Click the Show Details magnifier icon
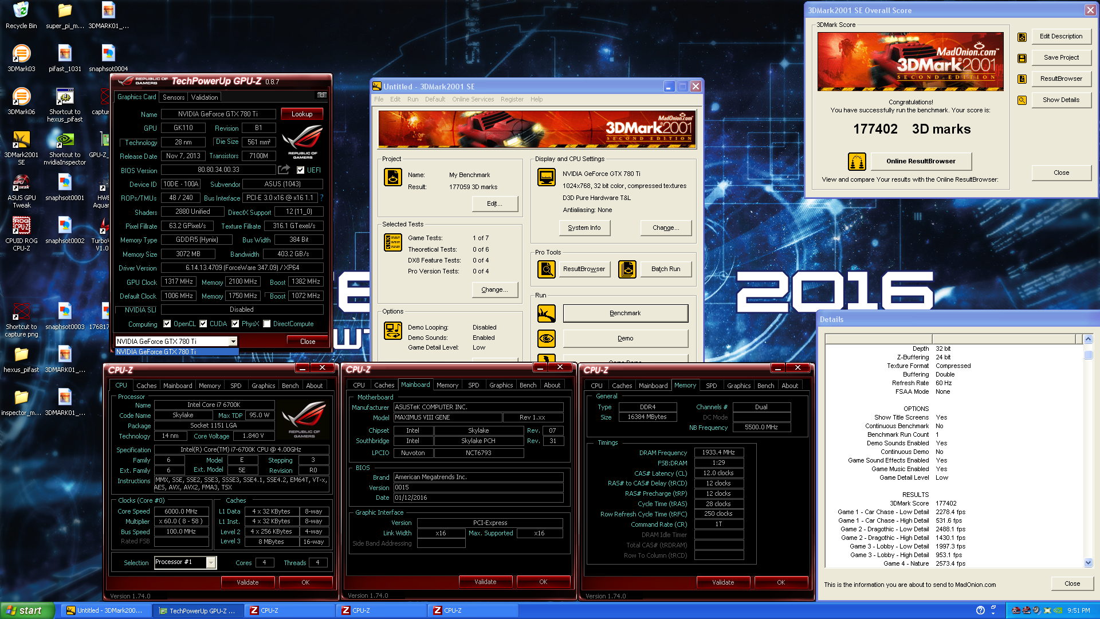This screenshot has width=1100, height=619. 1022,100
